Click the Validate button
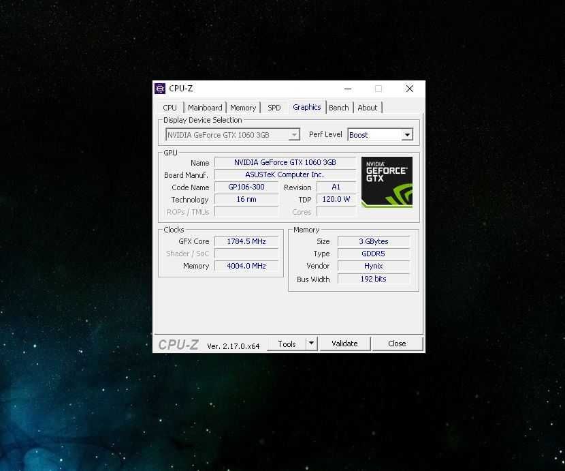 tap(345, 344)
